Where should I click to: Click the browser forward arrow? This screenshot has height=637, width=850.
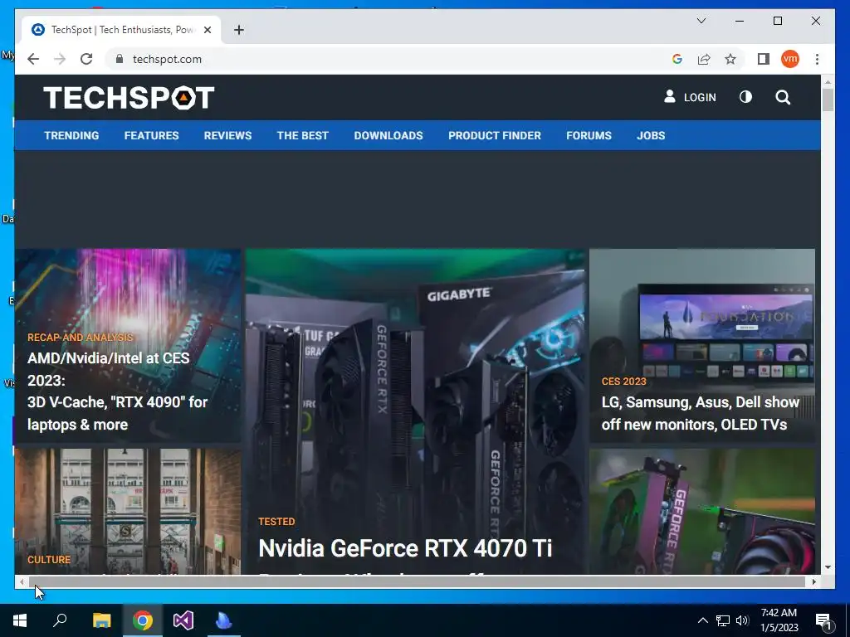[60, 59]
